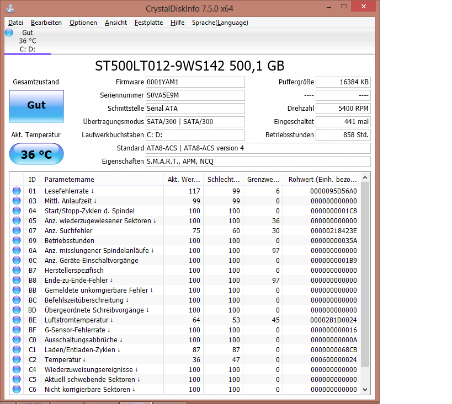Click status orb for ID BE Luftstromtemperatur

[x=17, y=320]
